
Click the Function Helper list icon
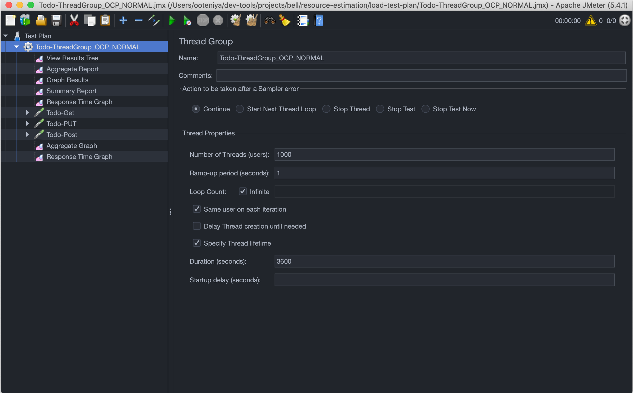click(303, 21)
